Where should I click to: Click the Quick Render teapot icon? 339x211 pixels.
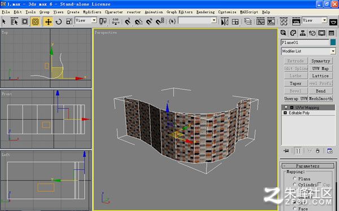point(333,22)
